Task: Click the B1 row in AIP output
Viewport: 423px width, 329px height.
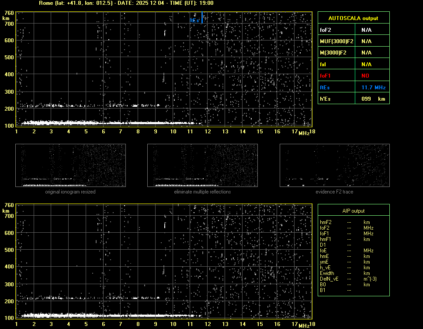Action: click(x=323, y=290)
